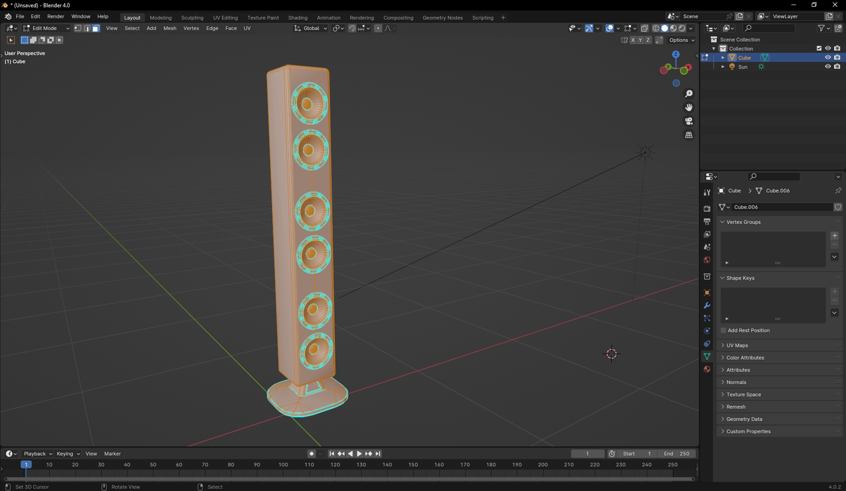The image size is (846, 491).
Task: Click the timeline horizontal scrollbar
Action: tap(349, 479)
